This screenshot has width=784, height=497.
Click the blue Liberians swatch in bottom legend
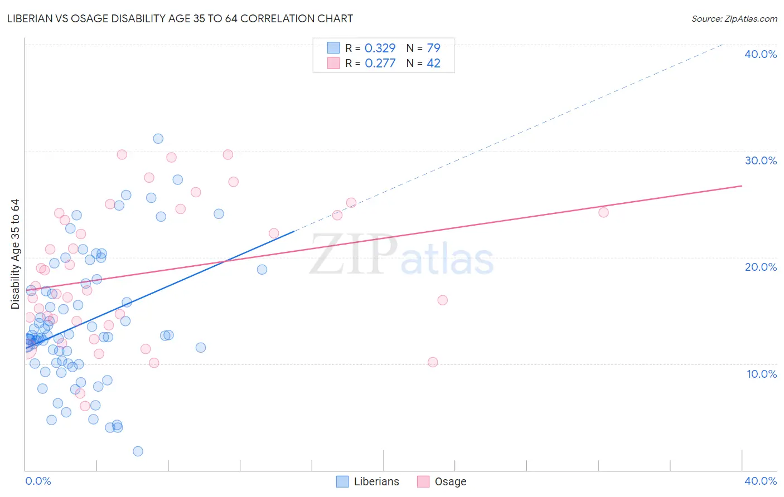tap(342, 481)
